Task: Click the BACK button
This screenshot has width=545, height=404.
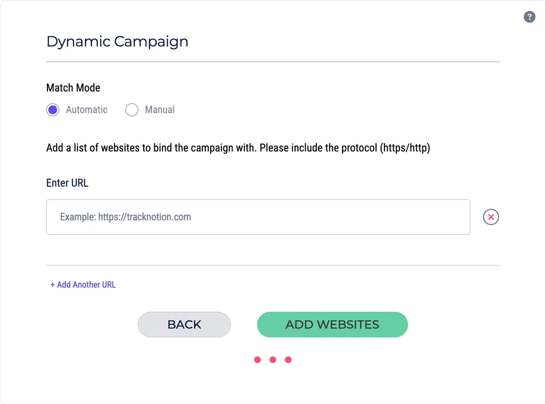Action: [184, 325]
